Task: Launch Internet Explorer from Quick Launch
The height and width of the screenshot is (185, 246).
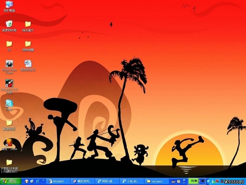Action: point(38,182)
